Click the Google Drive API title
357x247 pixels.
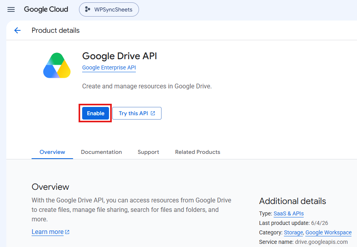(120, 56)
